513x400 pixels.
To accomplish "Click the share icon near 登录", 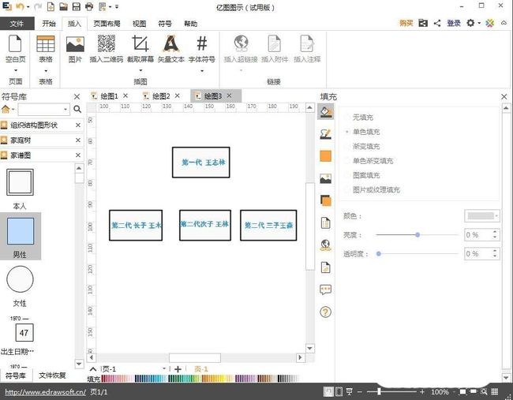I will pyautogui.click(x=437, y=23).
